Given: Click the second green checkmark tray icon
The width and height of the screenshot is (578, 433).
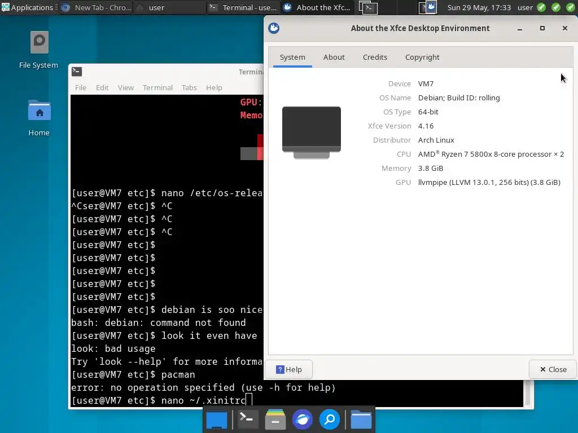Looking at the screenshot, I should [556, 7].
